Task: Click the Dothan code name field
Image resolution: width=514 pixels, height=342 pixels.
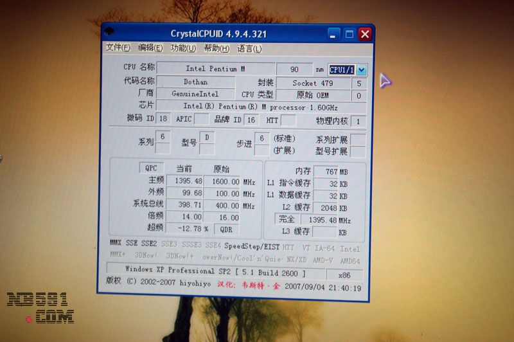Action: coord(196,82)
